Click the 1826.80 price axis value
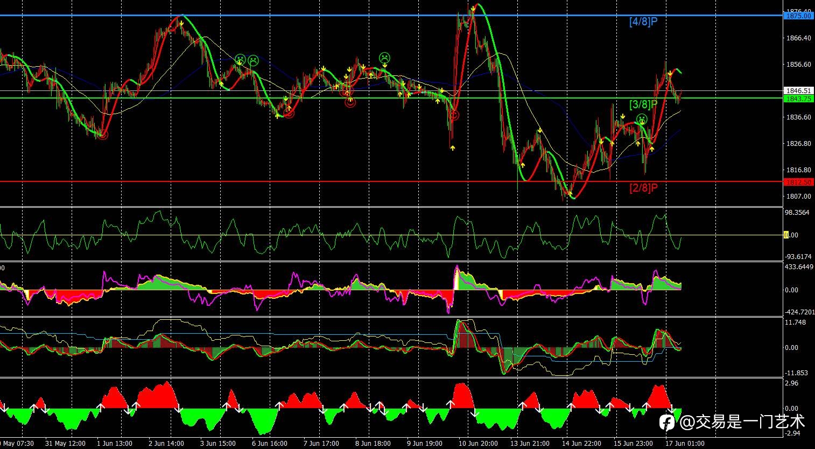Viewport: 815px width, 449px height. [x=798, y=143]
